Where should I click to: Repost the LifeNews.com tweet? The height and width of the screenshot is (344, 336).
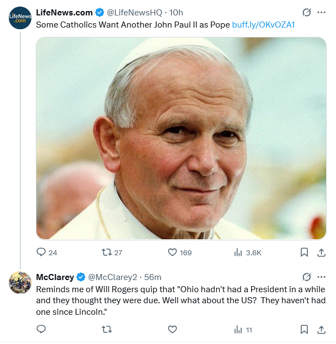(107, 252)
